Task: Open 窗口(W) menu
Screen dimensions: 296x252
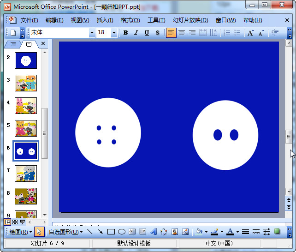Action: pyautogui.click(x=225, y=20)
